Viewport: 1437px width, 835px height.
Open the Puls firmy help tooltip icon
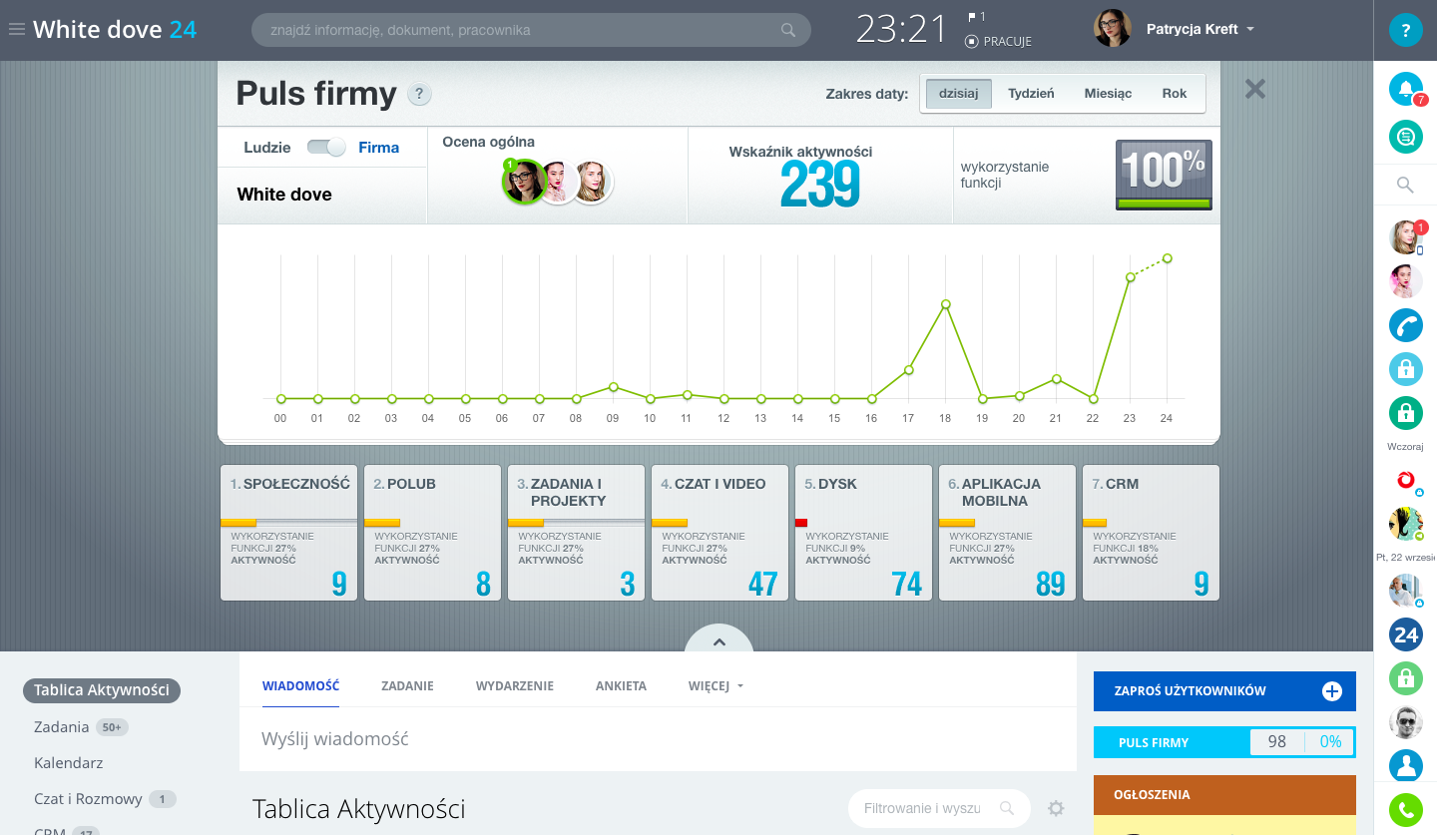419,95
